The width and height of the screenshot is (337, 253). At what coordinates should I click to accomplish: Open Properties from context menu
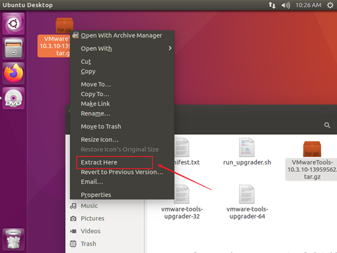tap(122, 195)
